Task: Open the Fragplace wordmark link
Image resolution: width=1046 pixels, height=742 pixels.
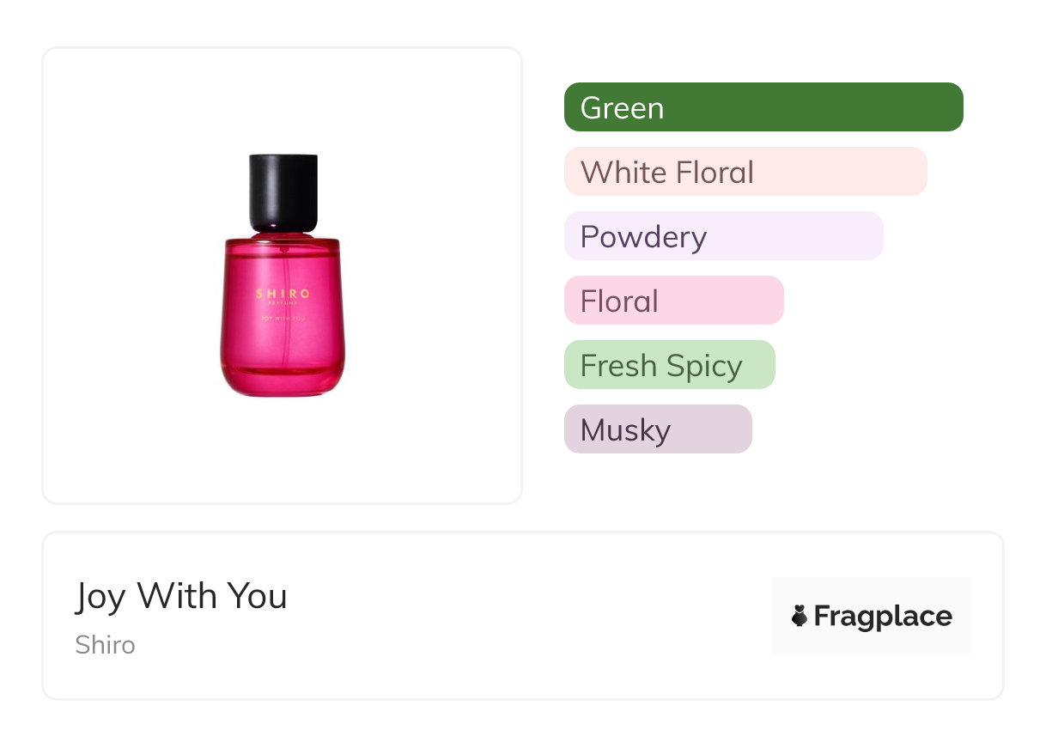Action: click(x=882, y=616)
